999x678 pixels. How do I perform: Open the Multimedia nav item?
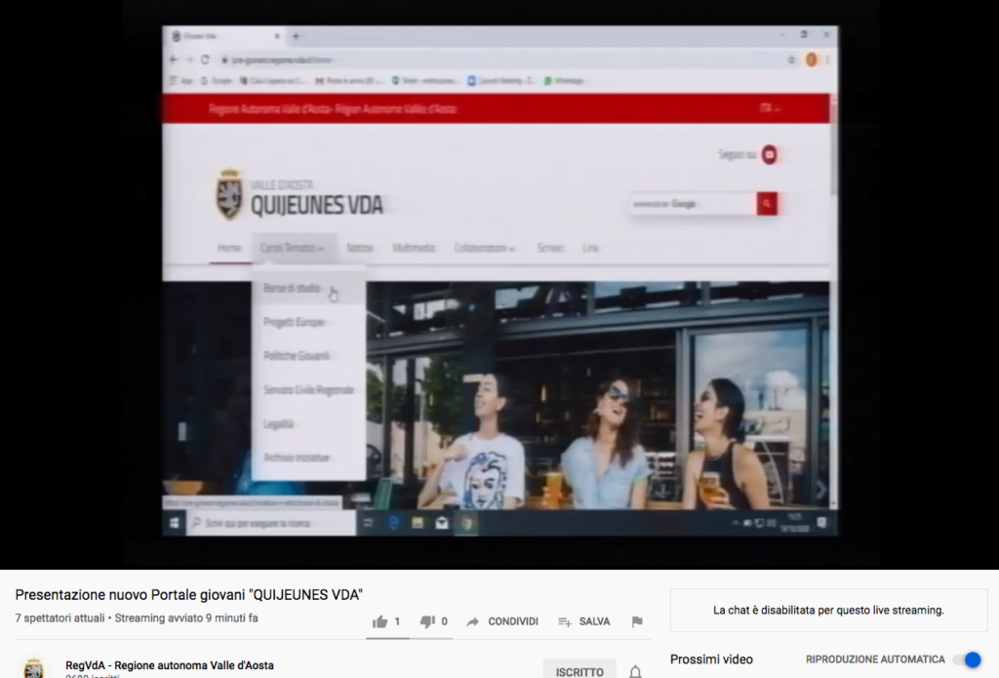[414, 248]
